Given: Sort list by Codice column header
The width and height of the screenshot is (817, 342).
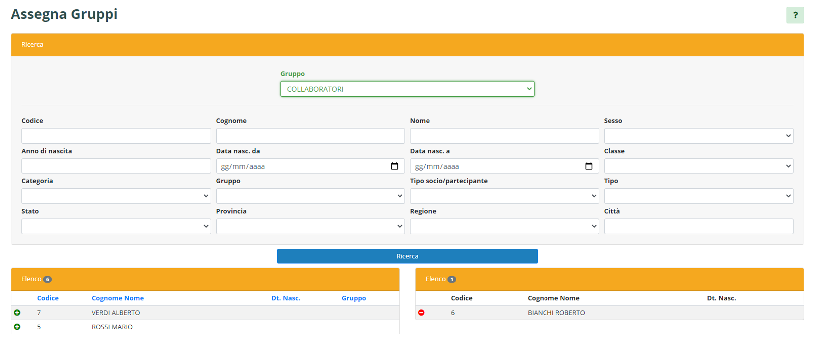Looking at the screenshot, I should coord(48,298).
